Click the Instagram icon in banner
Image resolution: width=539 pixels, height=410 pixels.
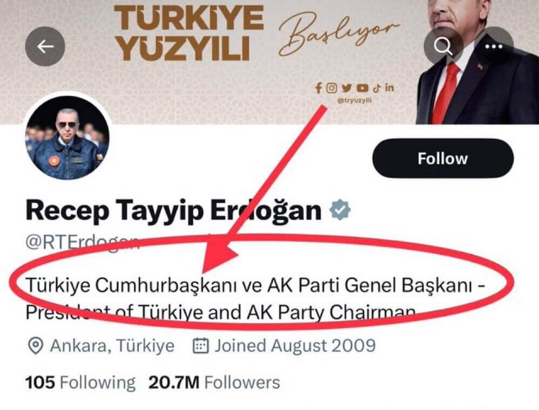click(x=332, y=88)
